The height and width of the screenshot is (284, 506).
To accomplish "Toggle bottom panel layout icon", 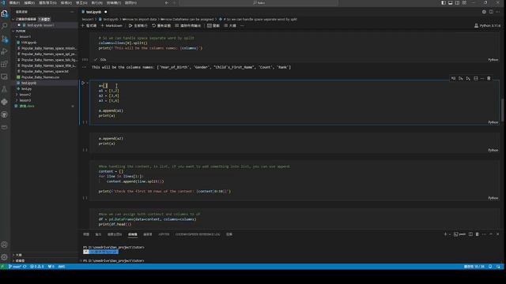I will 451,3.
